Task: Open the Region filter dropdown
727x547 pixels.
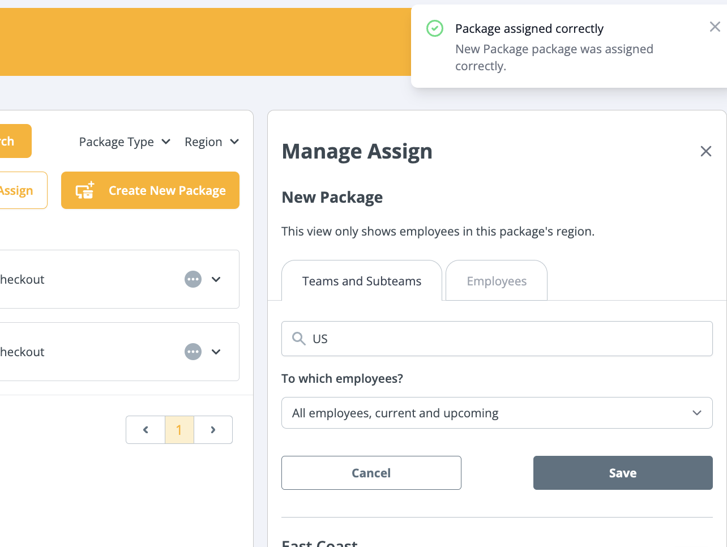Action: point(212,142)
